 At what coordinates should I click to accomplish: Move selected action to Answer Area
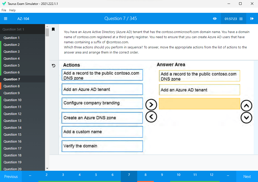pos(151,105)
